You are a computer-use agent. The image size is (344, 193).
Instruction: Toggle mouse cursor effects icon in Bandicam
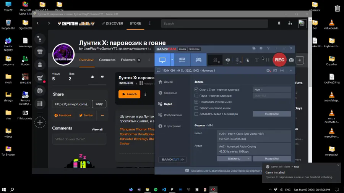point(247,60)
